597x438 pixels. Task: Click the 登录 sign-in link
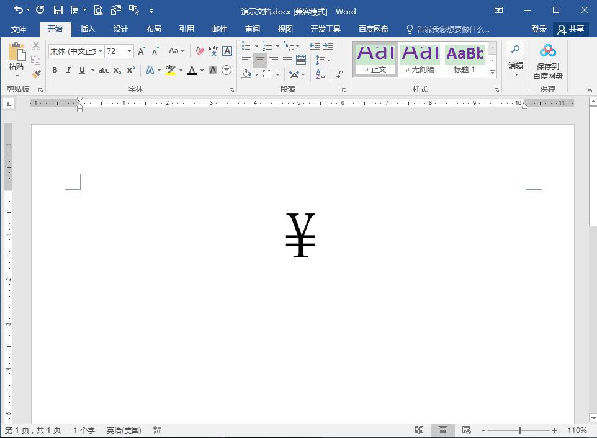(x=539, y=29)
